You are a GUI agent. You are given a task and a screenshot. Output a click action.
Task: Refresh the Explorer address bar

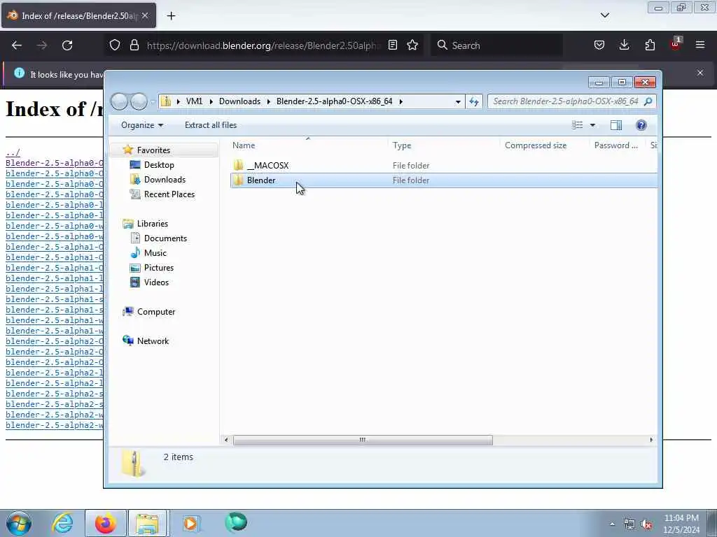[474, 101]
